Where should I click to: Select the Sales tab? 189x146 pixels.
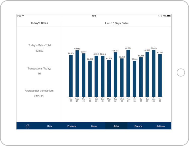coord(116,126)
